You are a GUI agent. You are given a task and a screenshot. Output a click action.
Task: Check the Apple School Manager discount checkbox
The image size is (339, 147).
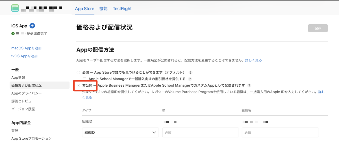click(84, 79)
